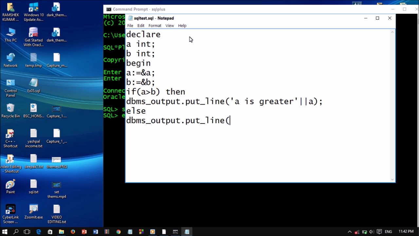
Task: Click the 11:42 PM clock
Action: (406, 232)
